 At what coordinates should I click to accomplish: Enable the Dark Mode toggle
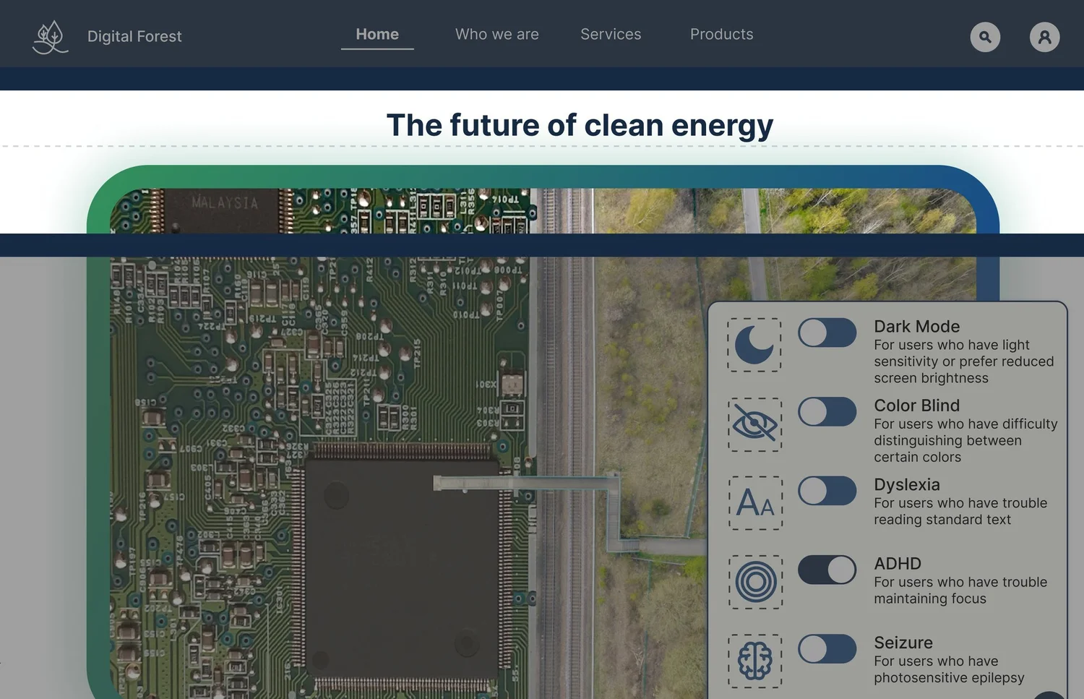827,333
